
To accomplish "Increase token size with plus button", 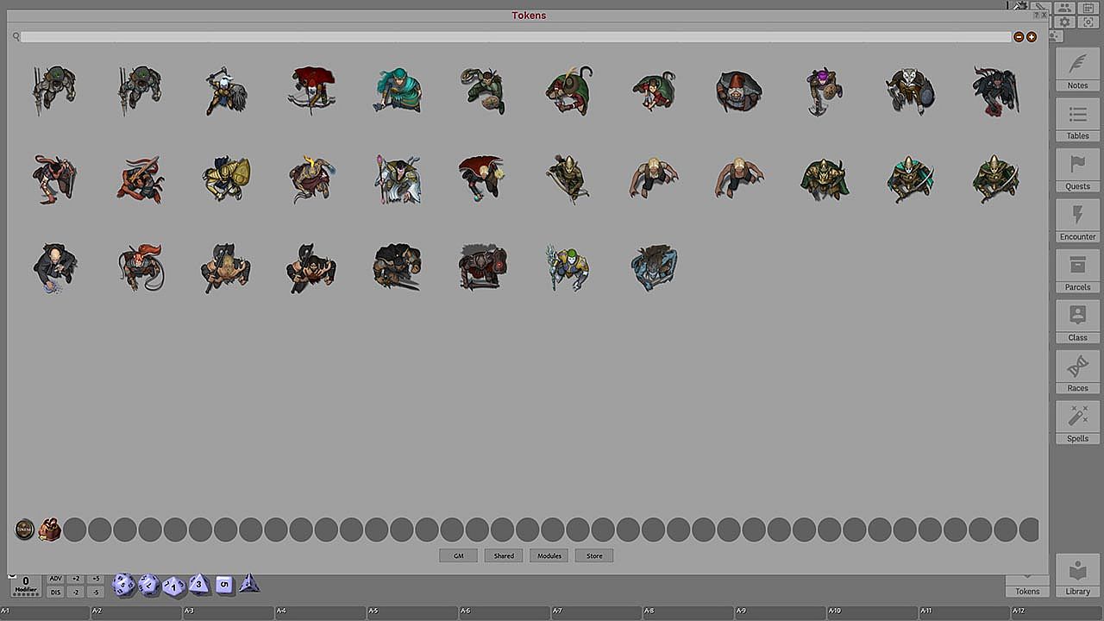I will [x=1032, y=37].
